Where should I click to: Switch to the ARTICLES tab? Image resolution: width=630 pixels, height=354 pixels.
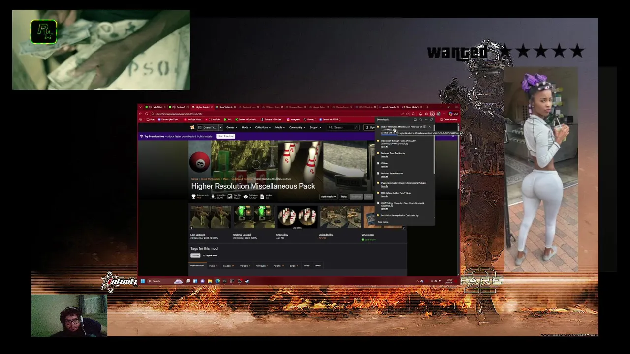click(x=262, y=266)
